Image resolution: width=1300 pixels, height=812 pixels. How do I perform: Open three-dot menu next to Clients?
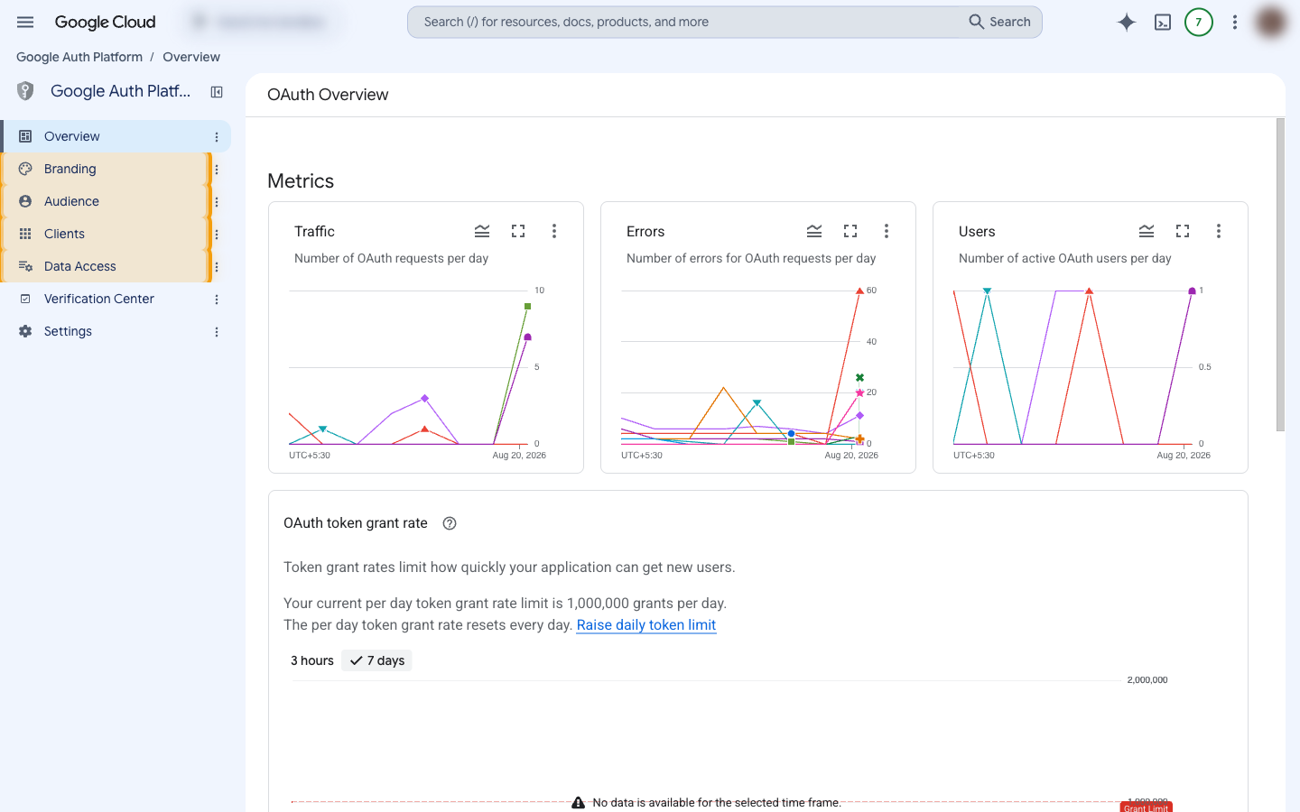tap(217, 234)
